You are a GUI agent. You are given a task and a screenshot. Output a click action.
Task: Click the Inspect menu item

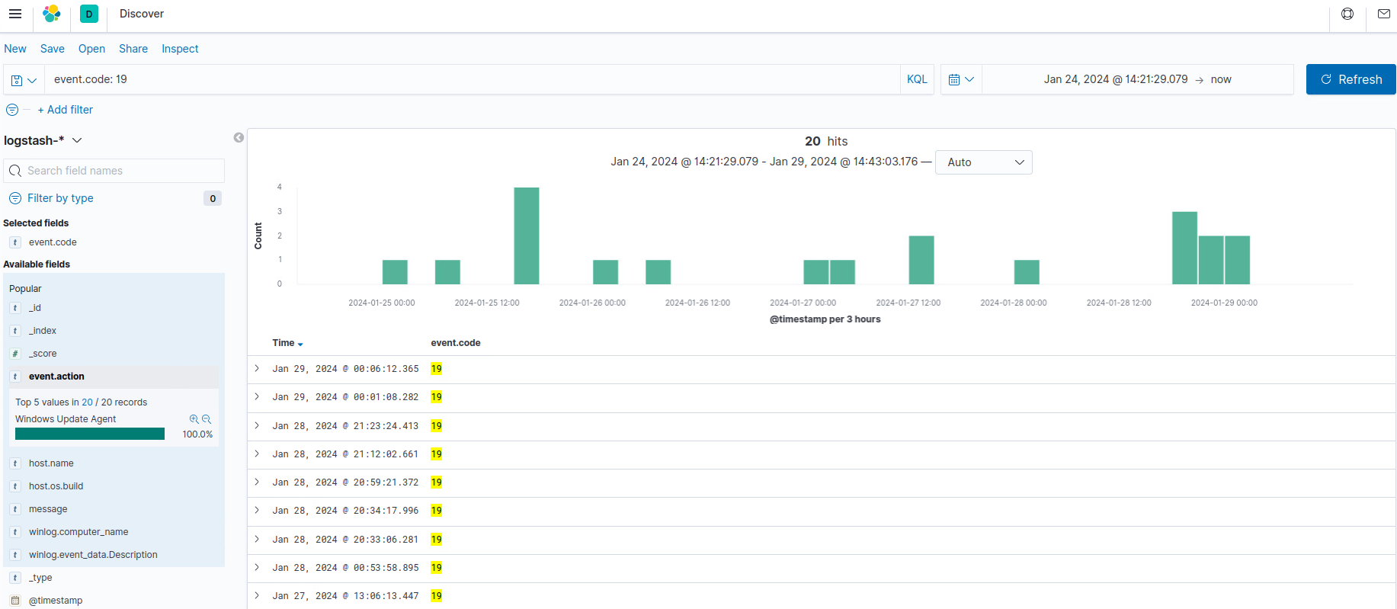[180, 49]
